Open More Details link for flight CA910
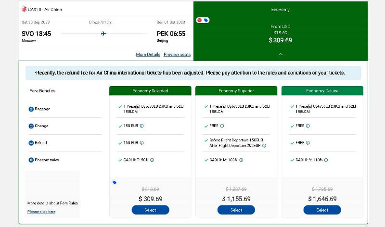385x227 pixels. click(148, 54)
